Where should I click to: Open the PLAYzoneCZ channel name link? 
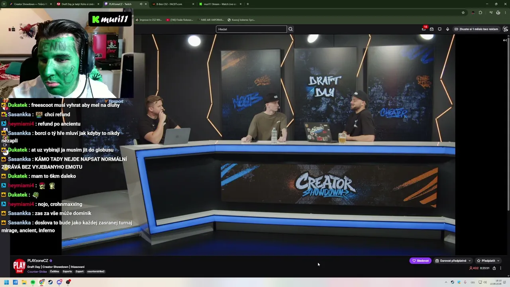point(38,261)
